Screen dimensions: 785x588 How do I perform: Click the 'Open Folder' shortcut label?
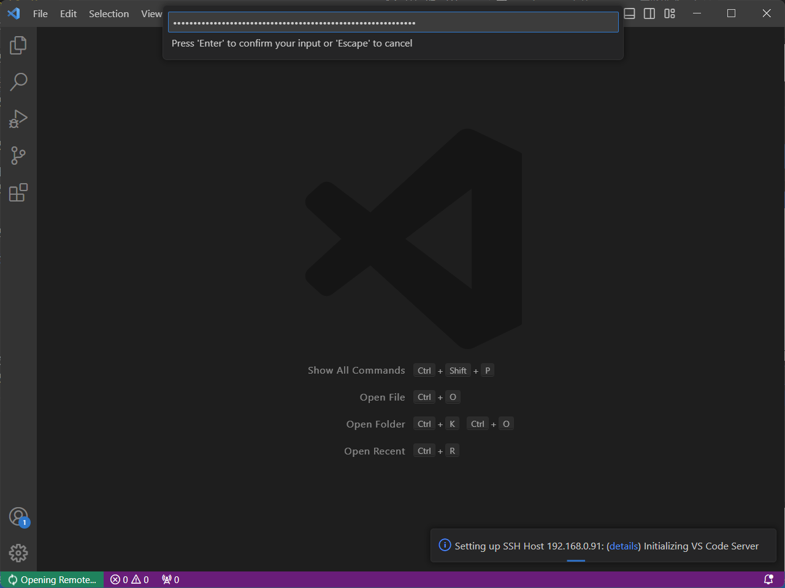click(x=375, y=424)
